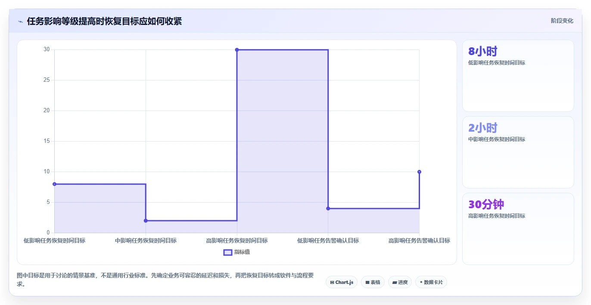Click the sparkle icon in 数据卡片 chip

(421, 282)
